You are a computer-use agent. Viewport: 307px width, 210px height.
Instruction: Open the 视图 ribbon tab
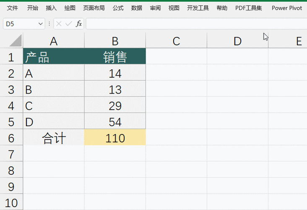coord(174,8)
